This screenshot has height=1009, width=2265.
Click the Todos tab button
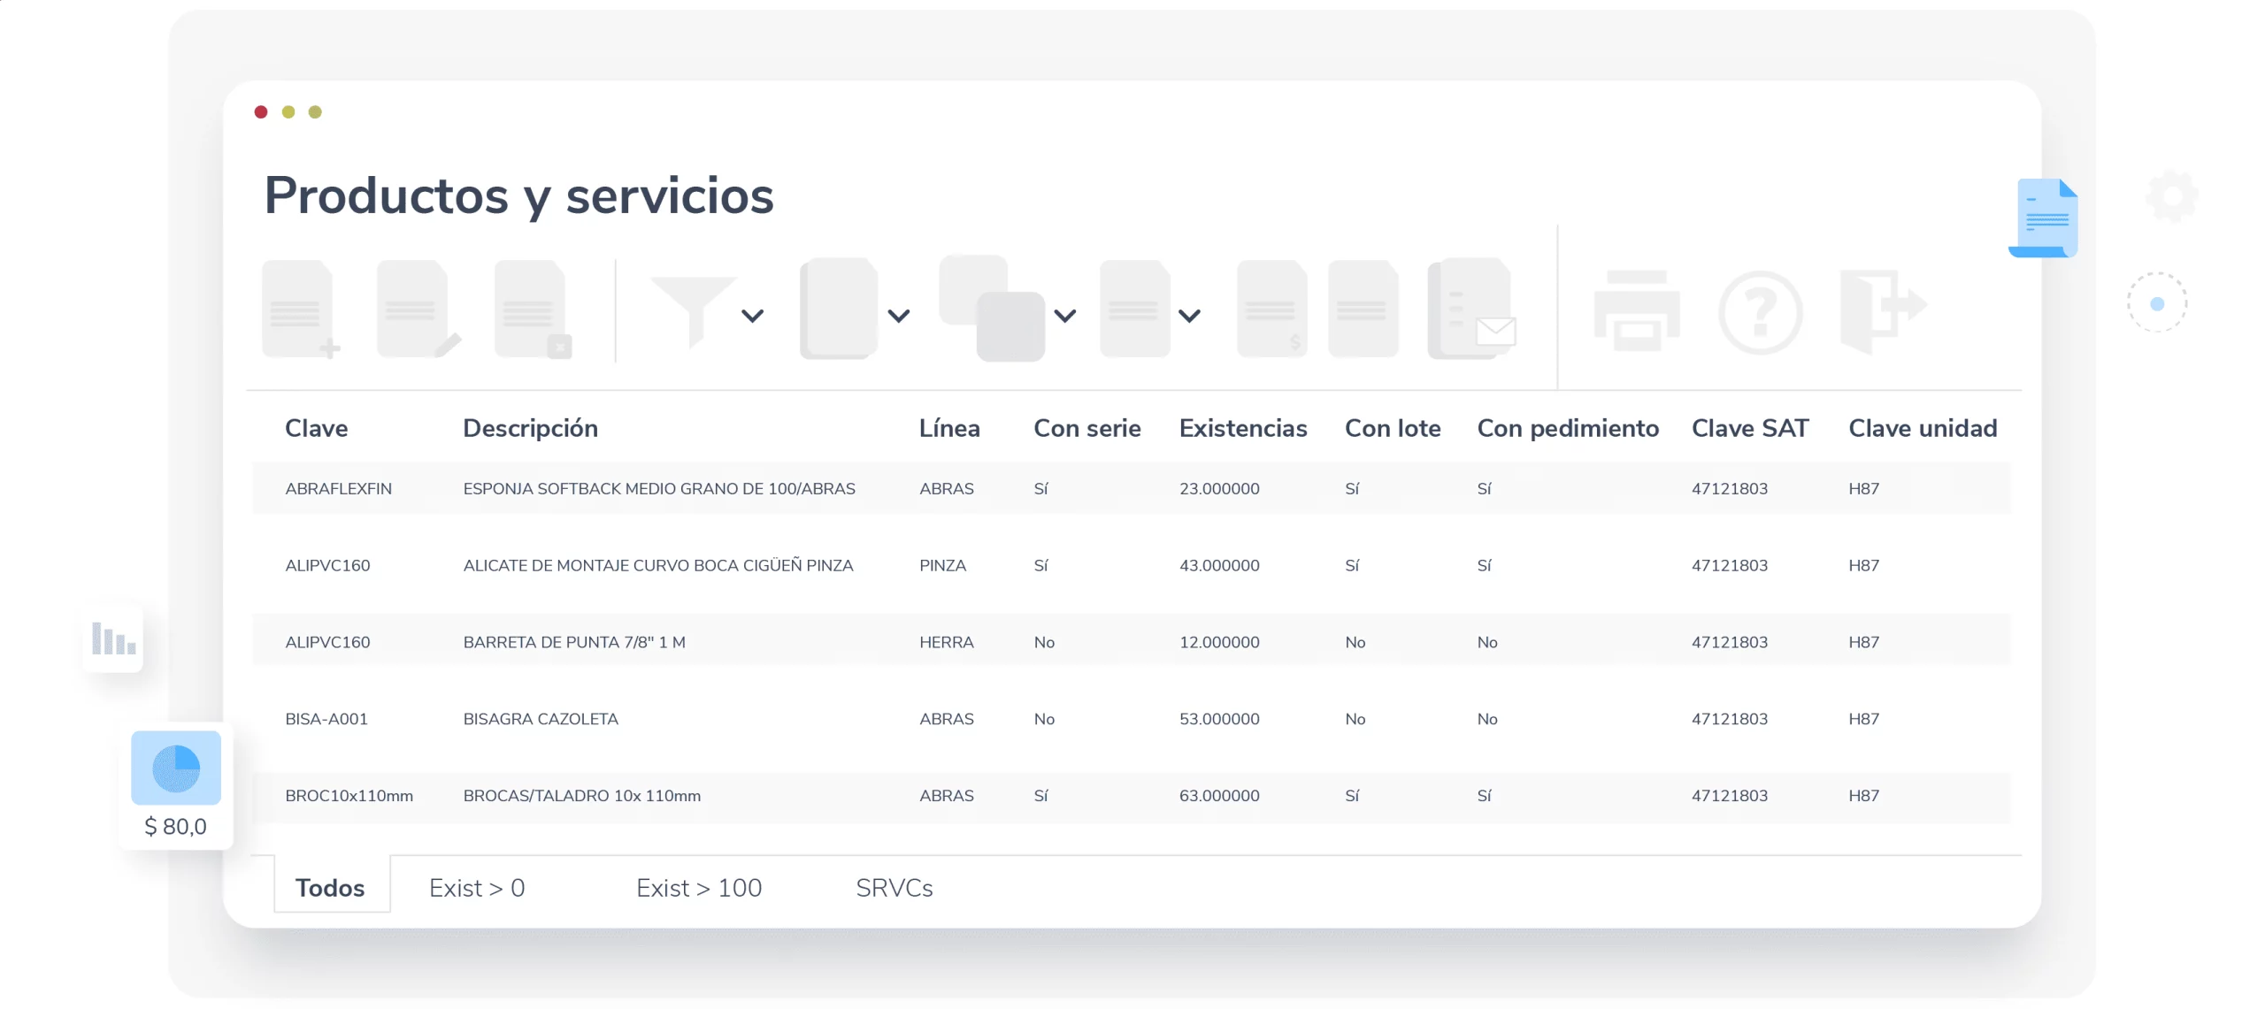(331, 887)
